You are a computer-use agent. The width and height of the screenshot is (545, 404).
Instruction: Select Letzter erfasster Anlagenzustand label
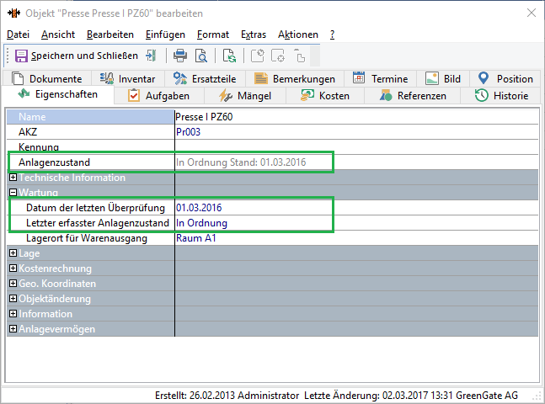[x=98, y=223]
